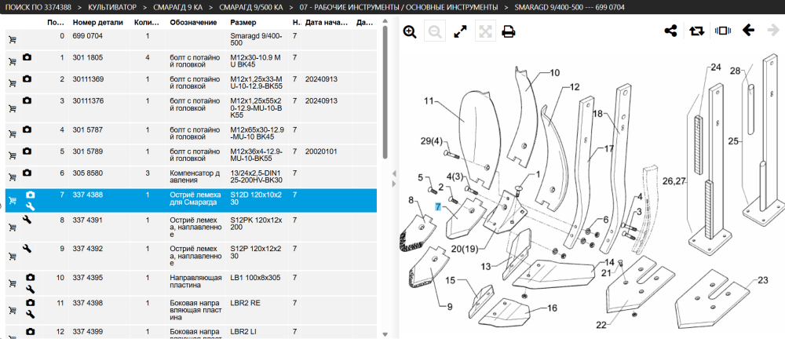Click callout 24 in the diagram
The width and height of the screenshot is (785, 339).
(715, 67)
